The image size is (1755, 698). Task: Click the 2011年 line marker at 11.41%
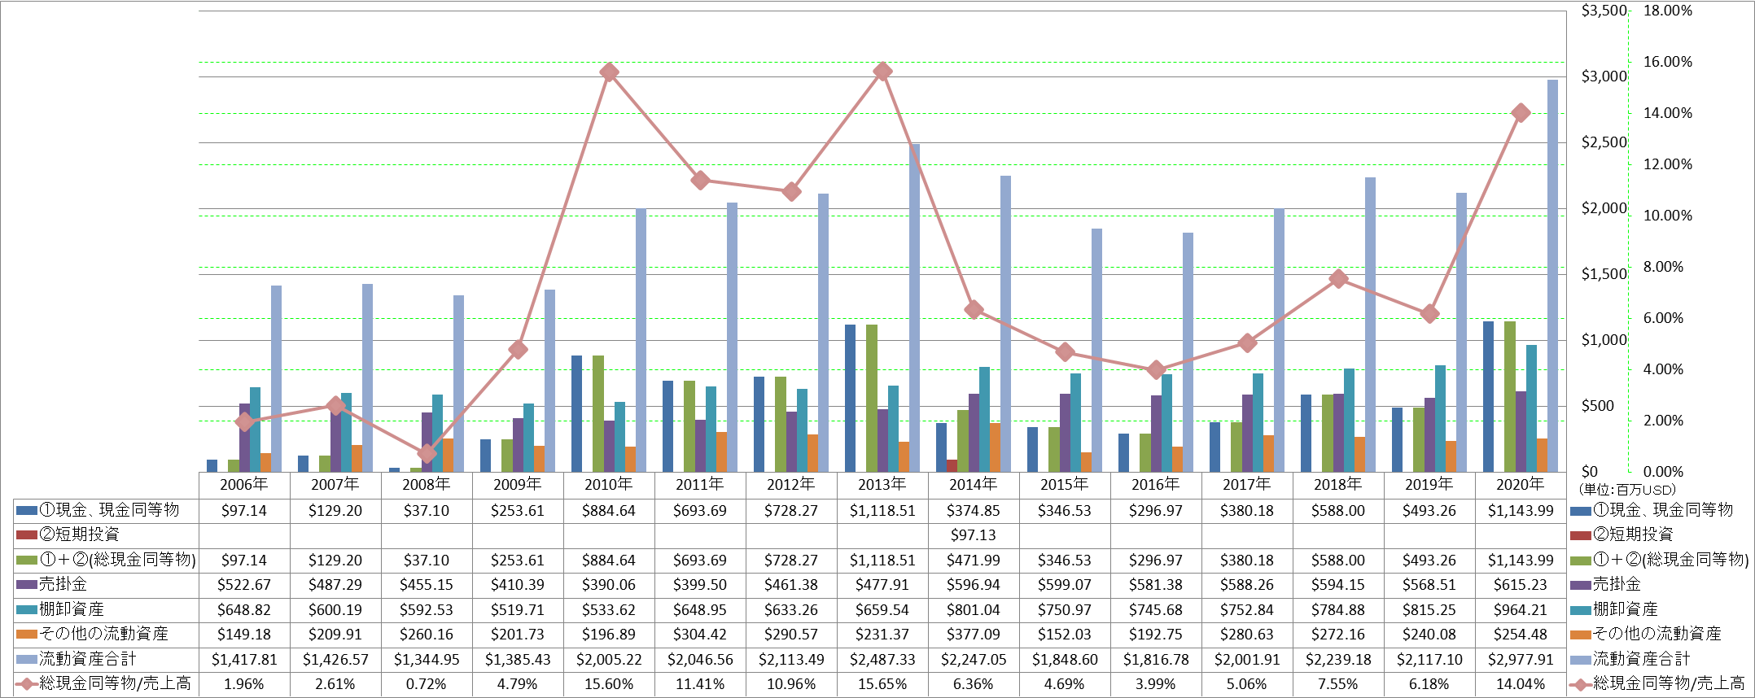click(x=700, y=180)
